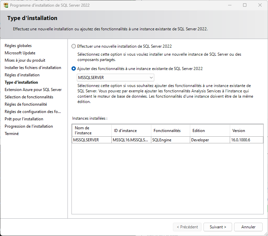Select Type d'installation step in sidebar

point(21,82)
